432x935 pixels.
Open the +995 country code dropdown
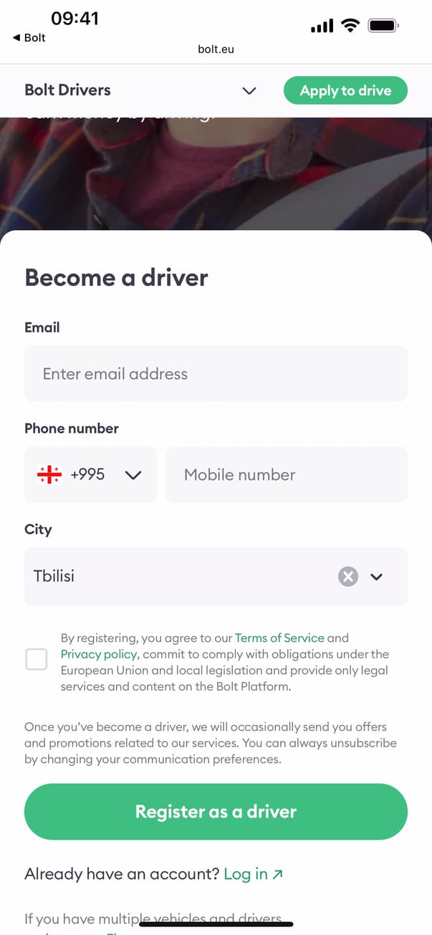click(133, 474)
